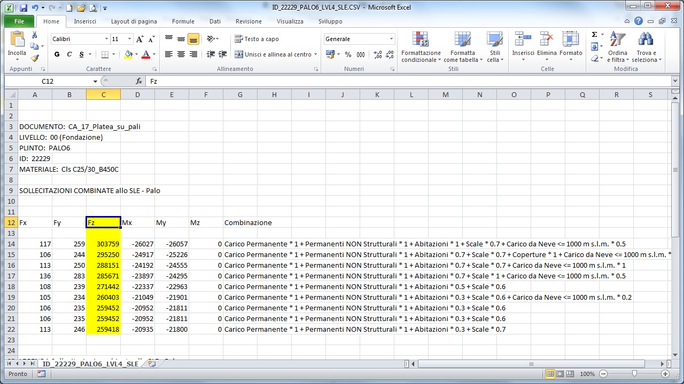This screenshot has height=384, width=684.
Task: Switch to the Formule ribbon tab
Action: (183, 21)
